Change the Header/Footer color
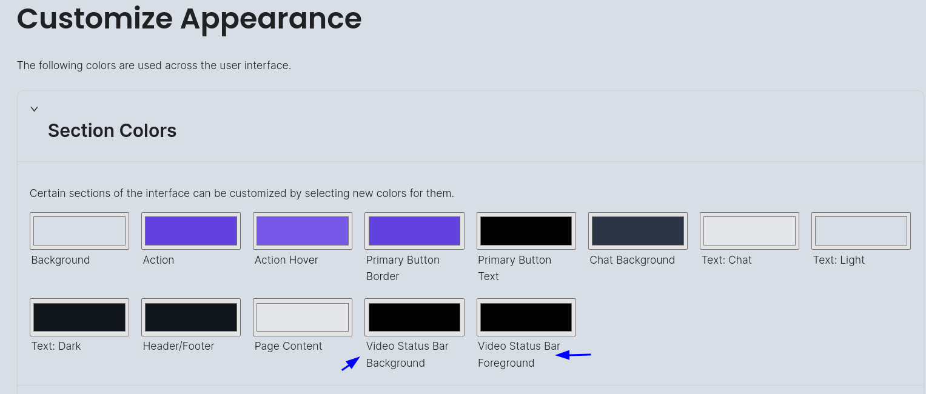The image size is (926, 394). [190, 316]
